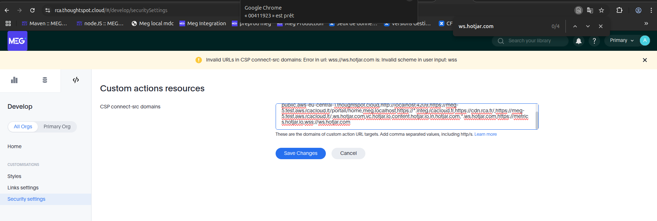Click the Search your library field

click(x=530, y=41)
